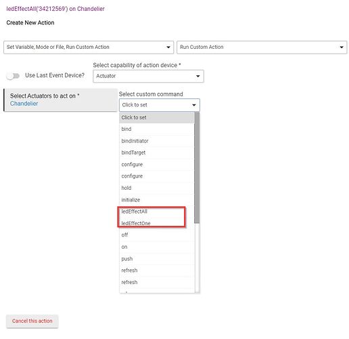The image size is (349, 339).
Task: Expand the Actuator capability dropdown
Action: click(148, 76)
